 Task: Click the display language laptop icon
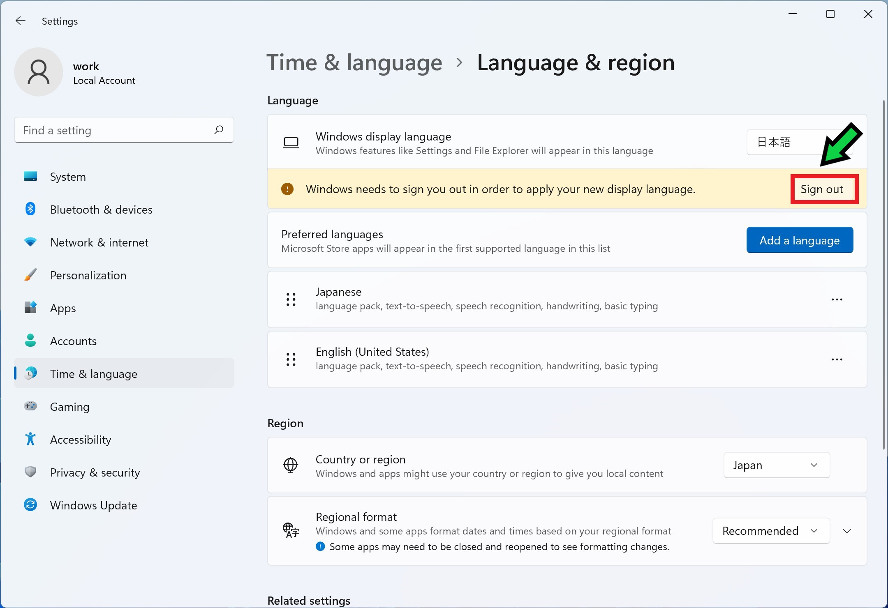[291, 143]
